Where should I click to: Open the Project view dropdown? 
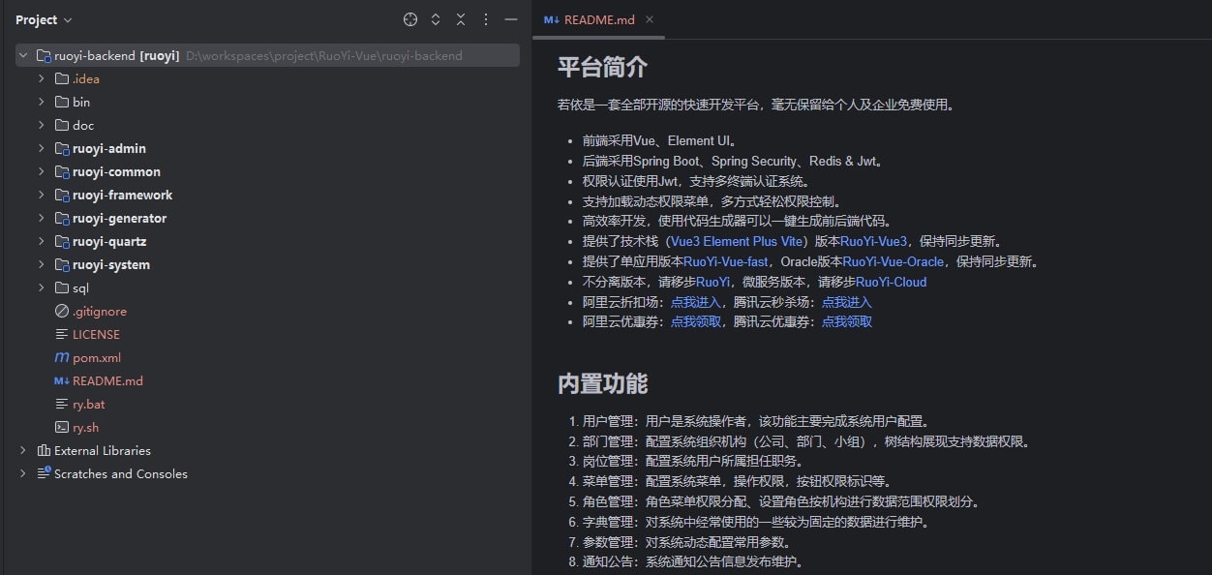coord(45,19)
